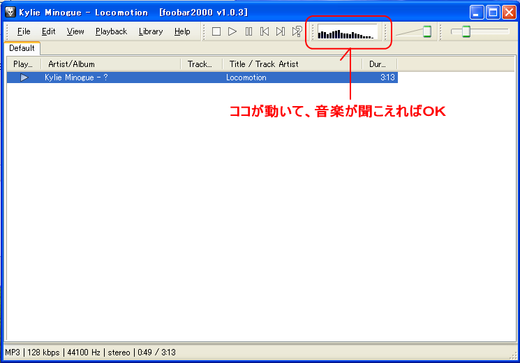Open the Playback menu
The width and height of the screenshot is (520, 363).
(x=112, y=31)
